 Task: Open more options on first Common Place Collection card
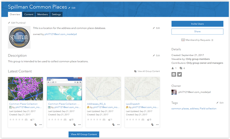(41, 125)
